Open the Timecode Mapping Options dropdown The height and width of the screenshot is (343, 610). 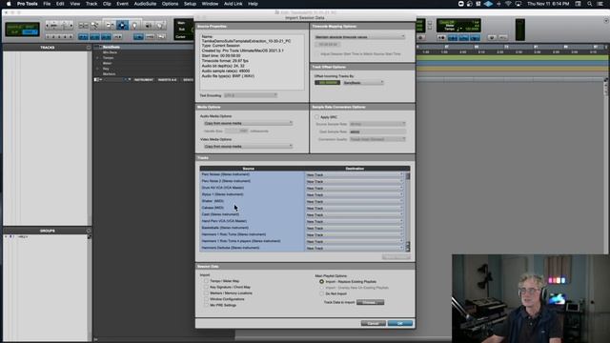[x=359, y=37]
